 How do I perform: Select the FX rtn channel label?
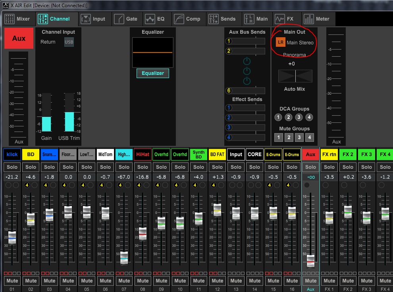pyautogui.click(x=329, y=155)
